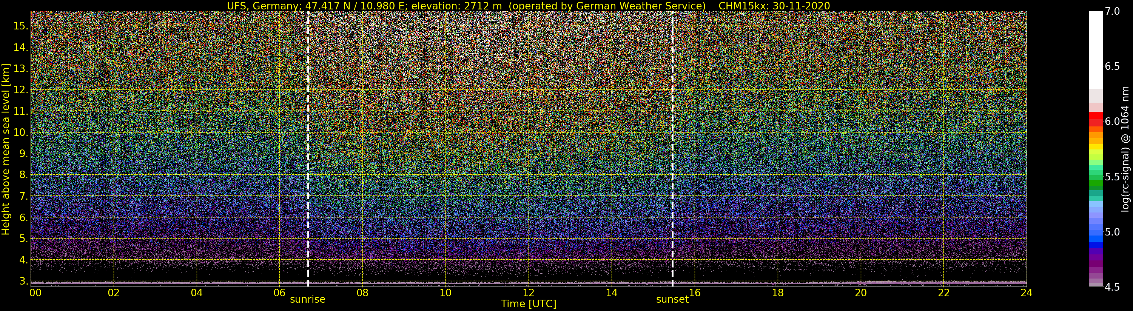
Task: Click the '3.' km tick on height axis
Action: tap(24, 281)
